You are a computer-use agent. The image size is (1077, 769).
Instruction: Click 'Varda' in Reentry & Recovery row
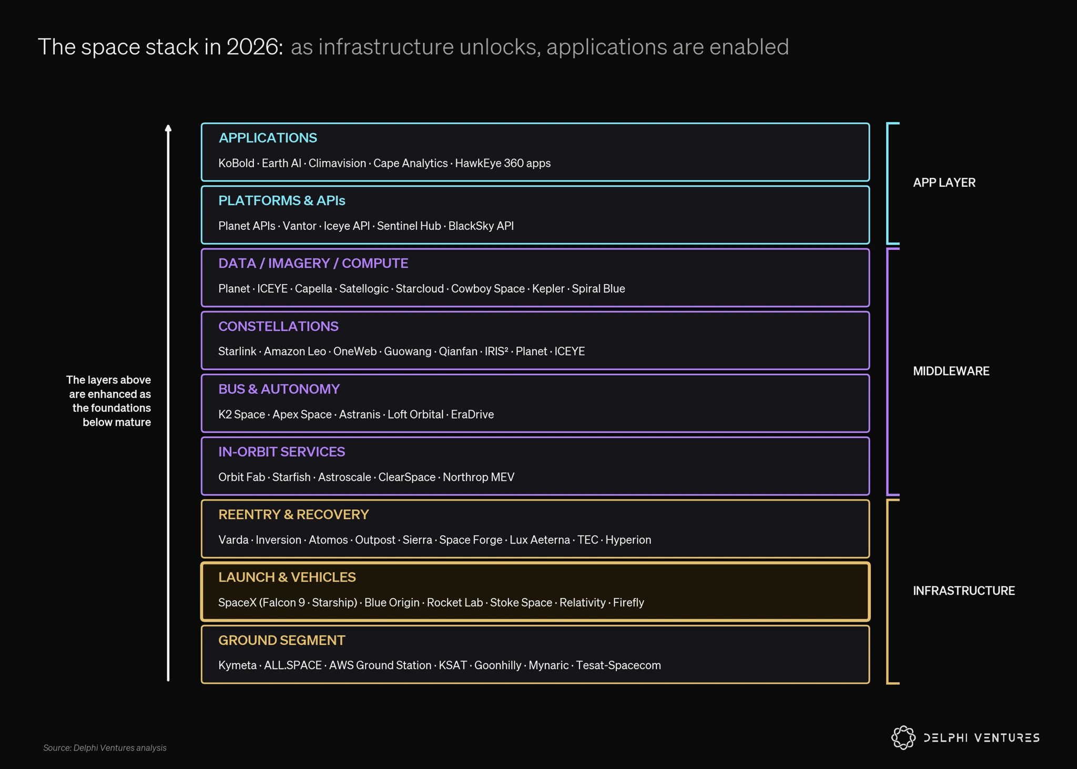pyautogui.click(x=233, y=540)
